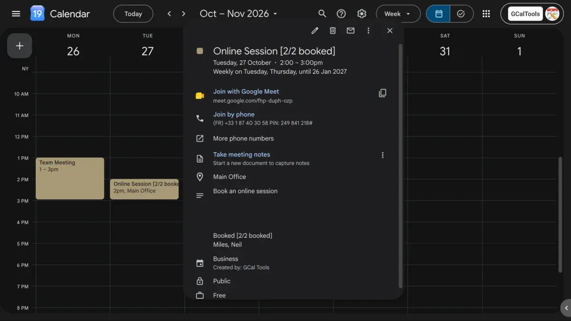Click the external link icon for phone numbers
Image resolution: width=571 pixels, height=321 pixels.
200,138
